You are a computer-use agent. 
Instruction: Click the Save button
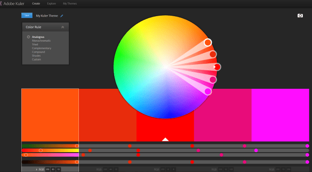click(27, 15)
